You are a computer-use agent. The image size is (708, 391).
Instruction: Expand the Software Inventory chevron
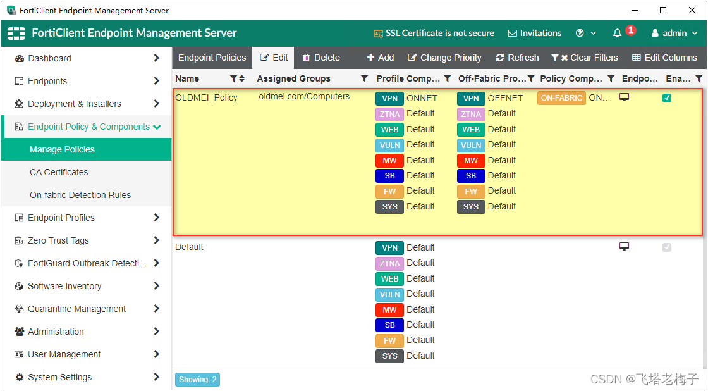[156, 286]
